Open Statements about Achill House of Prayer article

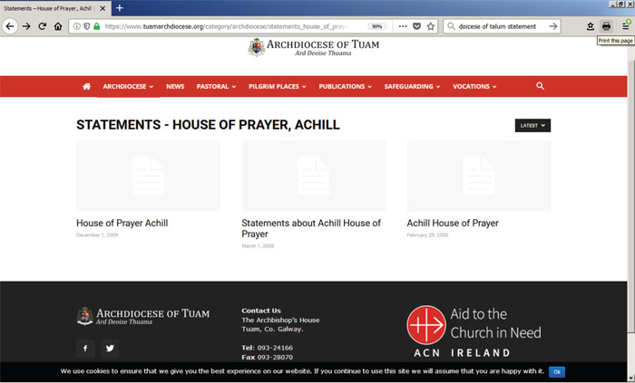pos(311,228)
